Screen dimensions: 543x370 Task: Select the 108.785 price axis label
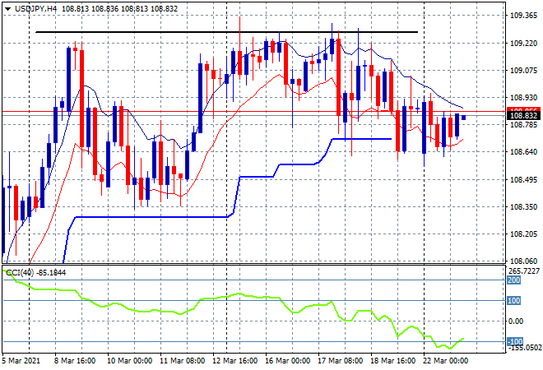click(x=523, y=124)
